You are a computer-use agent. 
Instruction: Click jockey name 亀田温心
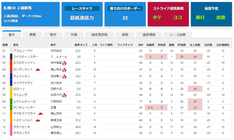click(x=56, y=133)
